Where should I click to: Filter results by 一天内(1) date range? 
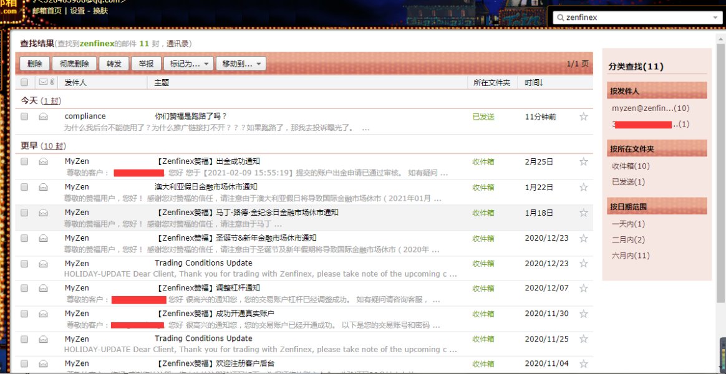pos(628,224)
